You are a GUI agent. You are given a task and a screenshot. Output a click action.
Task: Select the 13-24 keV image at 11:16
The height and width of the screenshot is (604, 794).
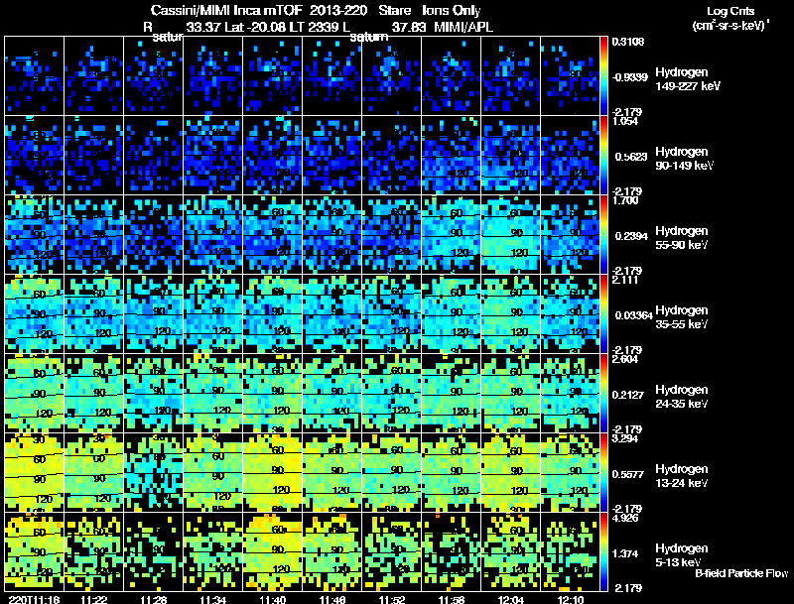tap(35, 473)
